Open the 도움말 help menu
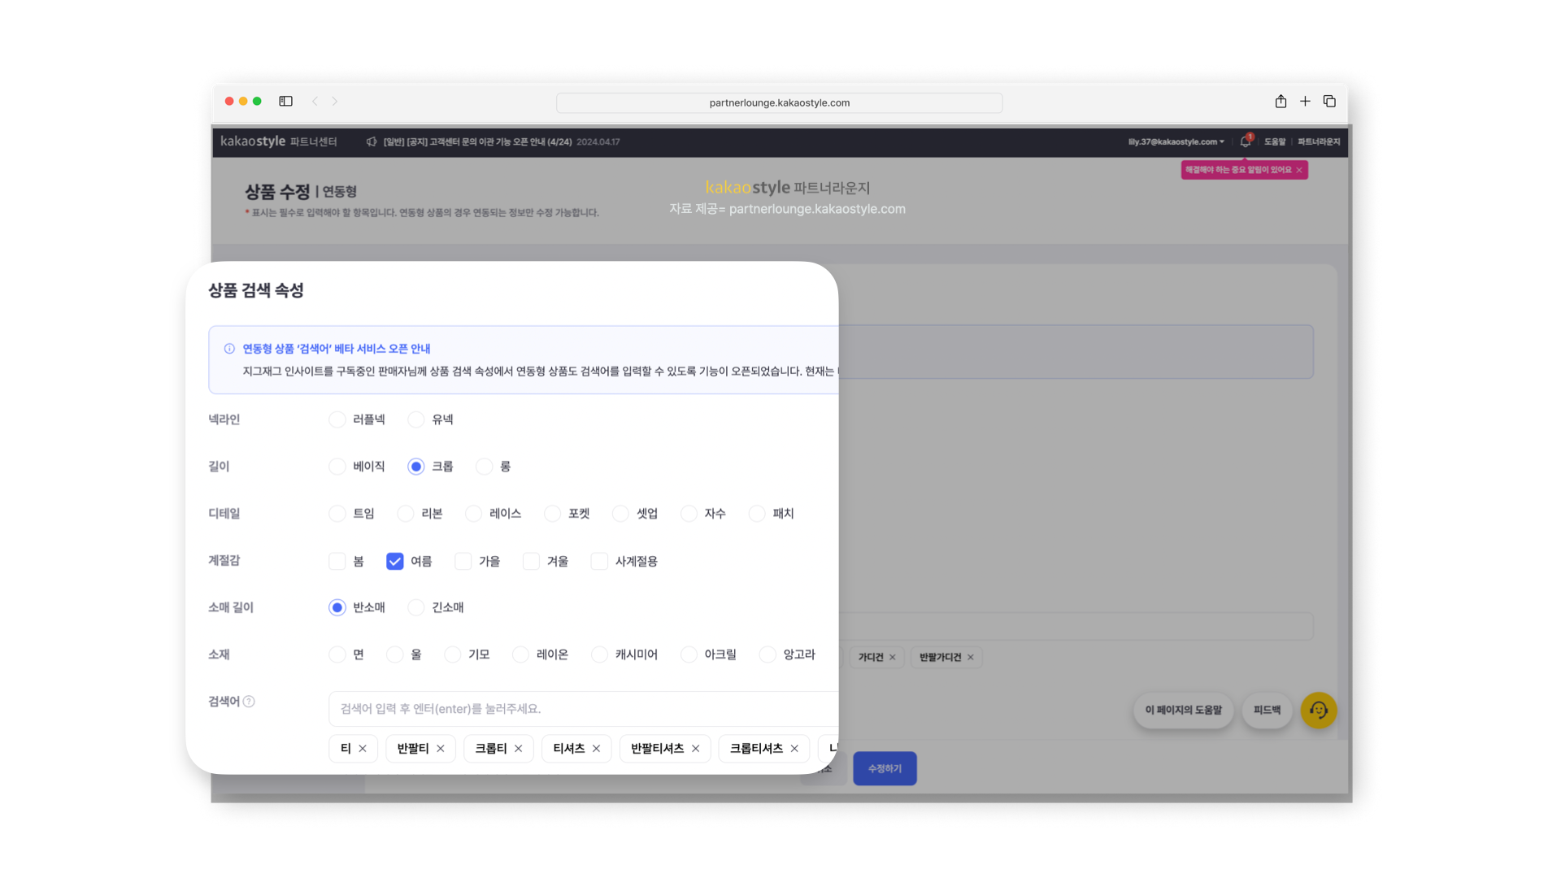 pyautogui.click(x=1275, y=141)
